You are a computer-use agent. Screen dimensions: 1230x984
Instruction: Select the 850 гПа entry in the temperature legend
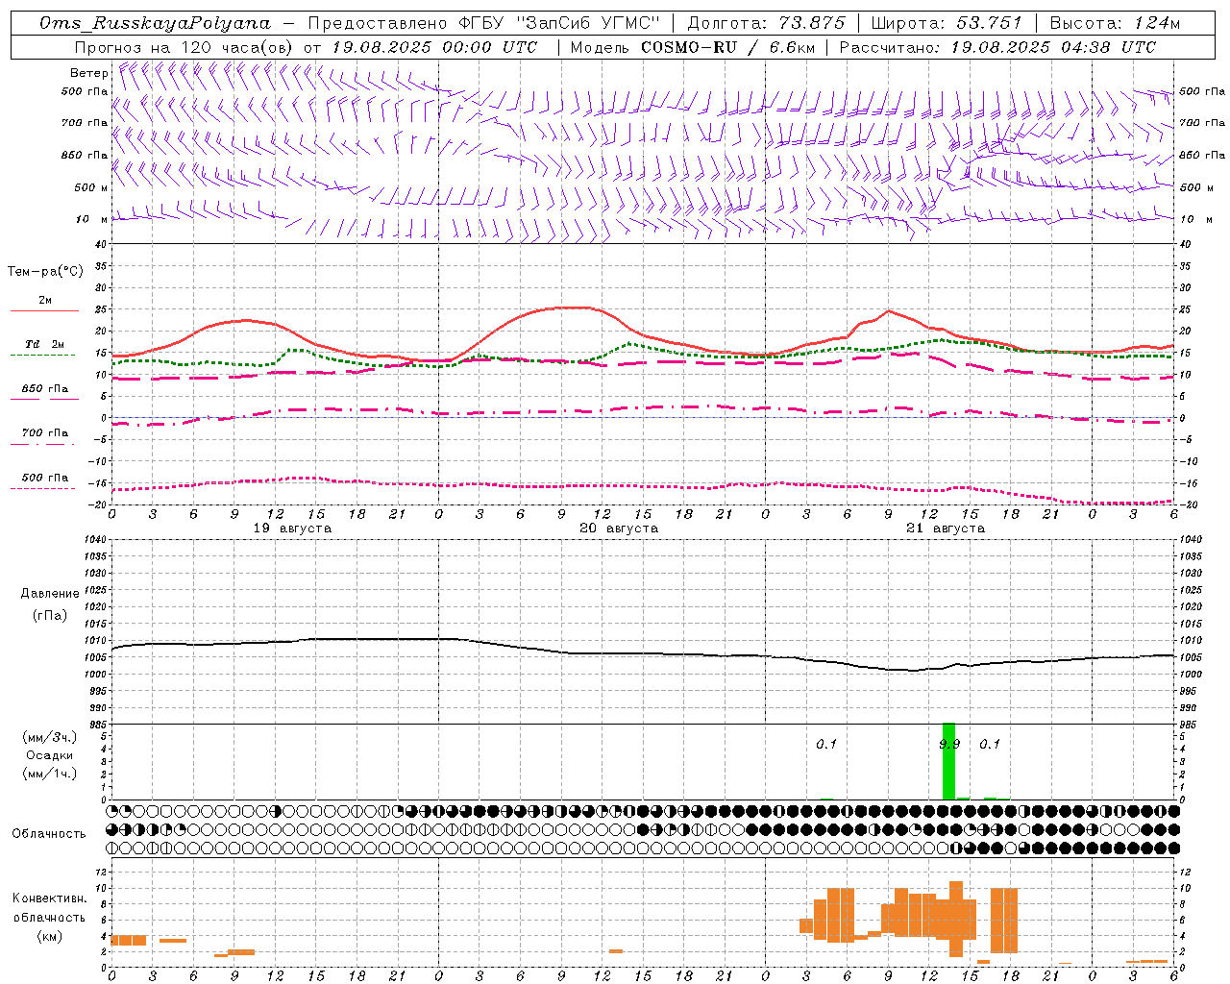45,389
